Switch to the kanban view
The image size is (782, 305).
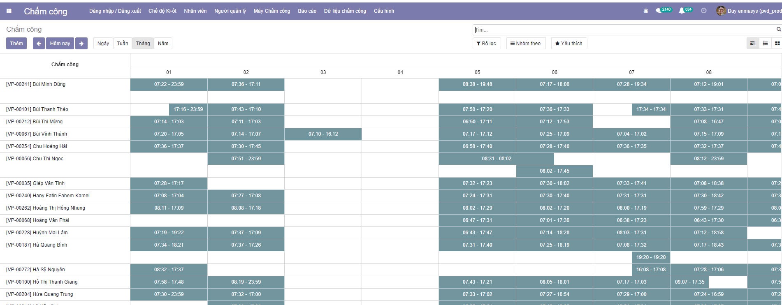pyautogui.click(x=777, y=44)
